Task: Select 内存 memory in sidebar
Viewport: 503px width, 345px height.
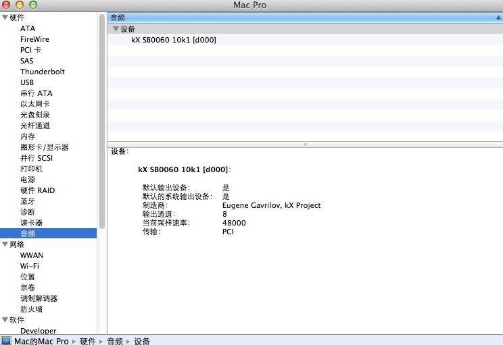Action: pos(28,136)
